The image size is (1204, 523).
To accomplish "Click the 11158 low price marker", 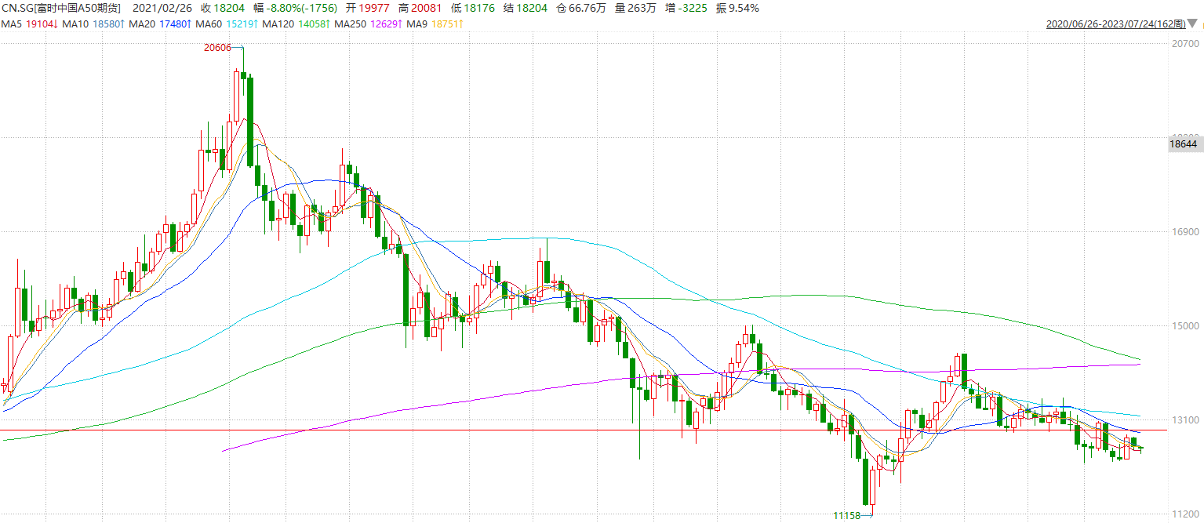I will tap(847, 515).
